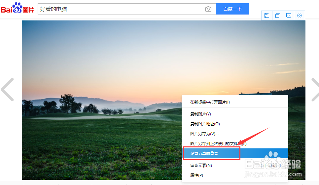This screenshot has height=185, width=319.
Task: Choose 设置为桌面背景 menu option
Action: [x=235, y=154]
